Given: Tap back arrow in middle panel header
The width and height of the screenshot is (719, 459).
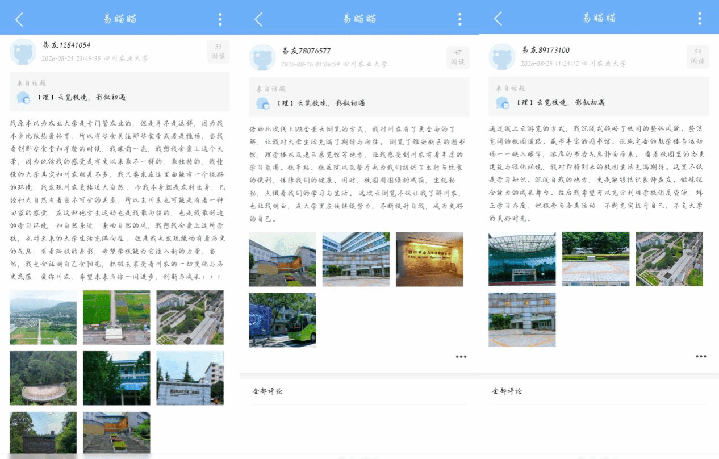Looking at the screenshot, I should point(258,19).
